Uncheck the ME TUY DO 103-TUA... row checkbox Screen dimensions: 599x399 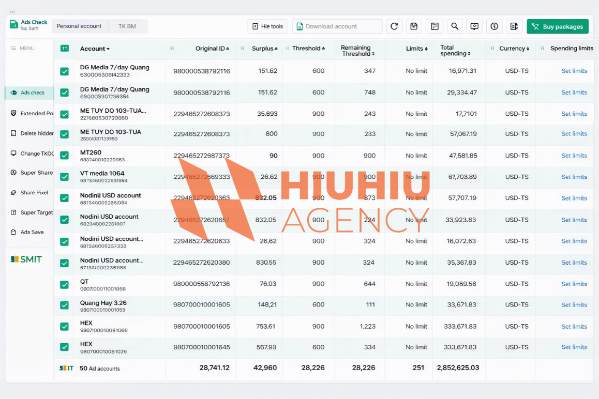[x=65, y=115]
